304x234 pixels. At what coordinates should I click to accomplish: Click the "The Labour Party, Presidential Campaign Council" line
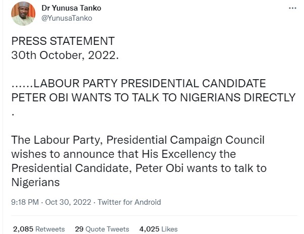click(138, 140)
